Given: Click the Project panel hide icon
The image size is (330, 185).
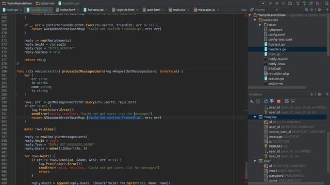Looking at the screenshot, I should point(326,10).
